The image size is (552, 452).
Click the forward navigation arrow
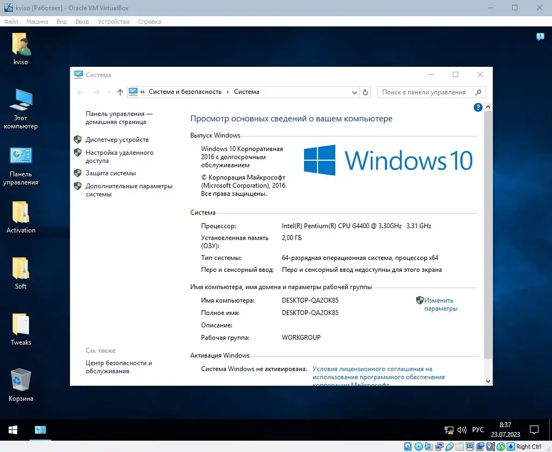(96, 92)
